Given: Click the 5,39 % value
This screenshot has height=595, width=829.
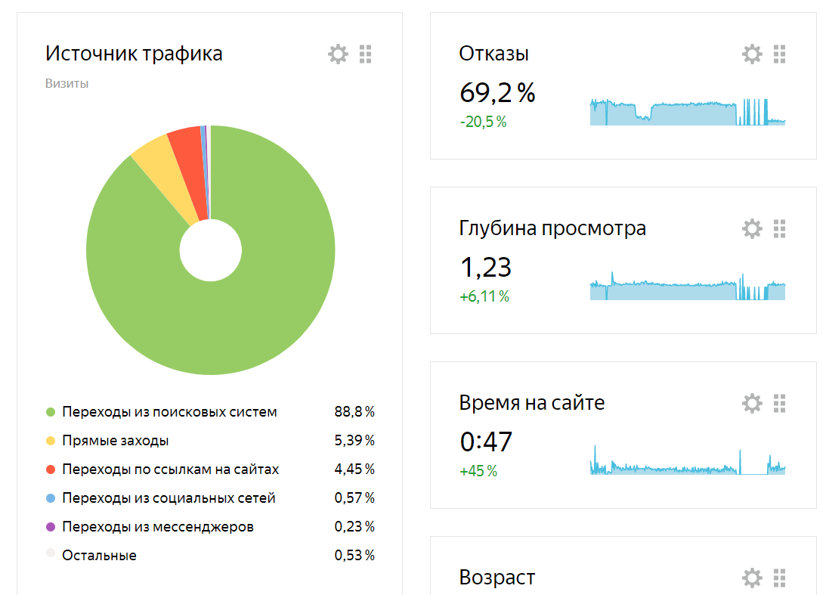Looking at the screenshot, I should click(x=354, y=441).
